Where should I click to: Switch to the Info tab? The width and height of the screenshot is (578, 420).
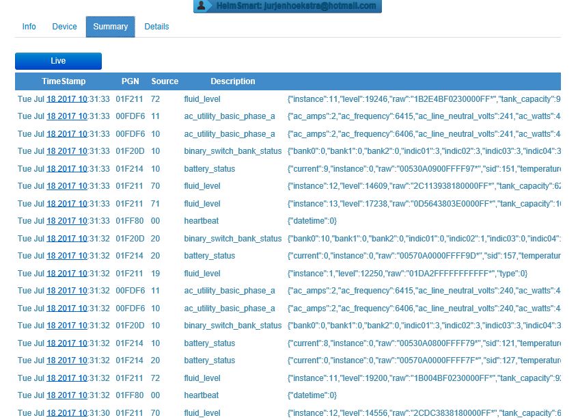[29, 27]
